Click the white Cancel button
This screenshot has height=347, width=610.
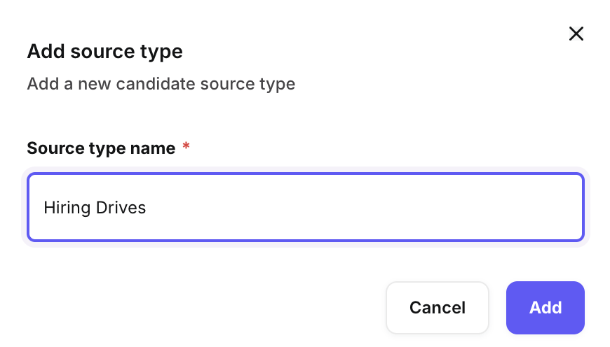coord(437,308)
